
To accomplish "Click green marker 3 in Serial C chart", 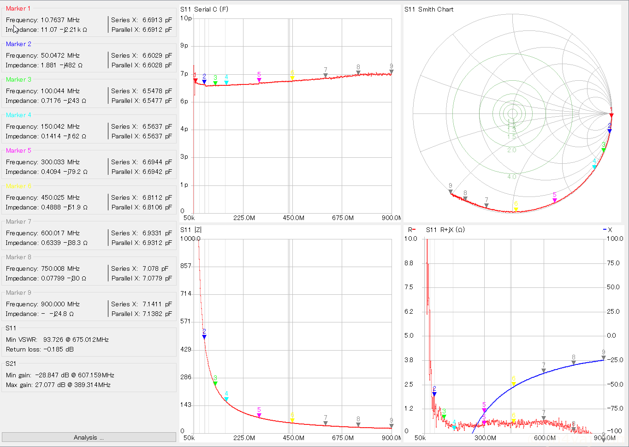I will [x=215, y=83].
